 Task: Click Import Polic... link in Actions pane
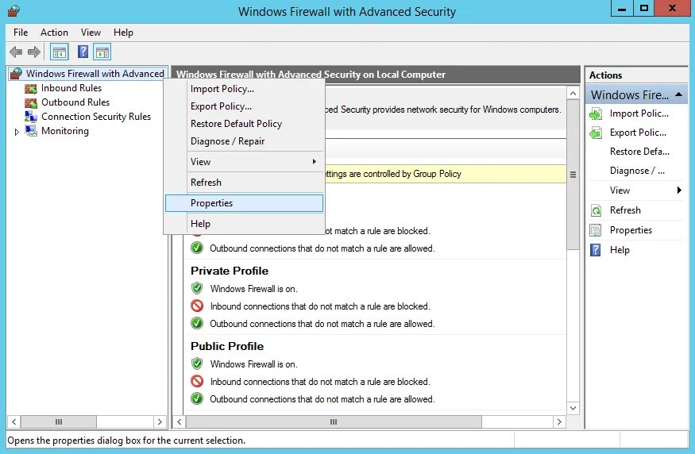(639, 113)
